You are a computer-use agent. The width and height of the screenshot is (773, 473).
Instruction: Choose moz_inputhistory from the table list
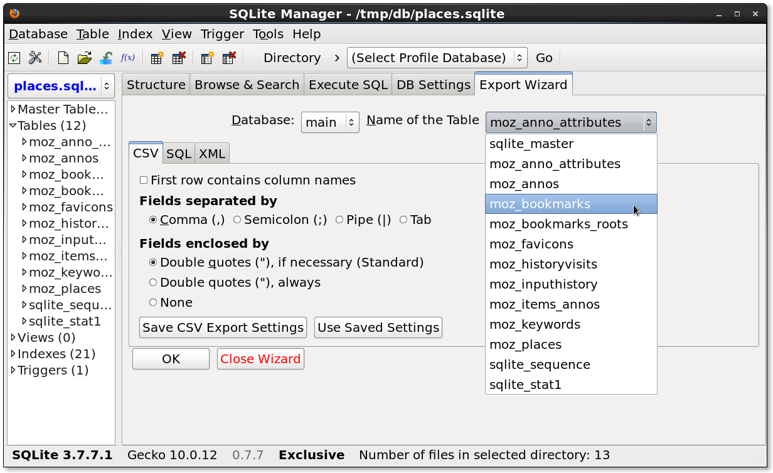point(571,284)
